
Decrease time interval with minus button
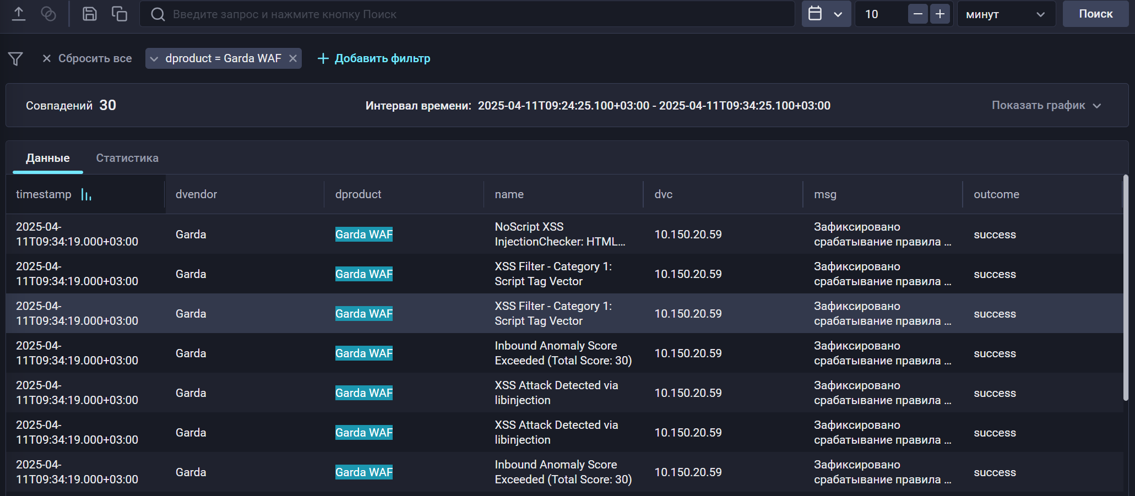917,14
